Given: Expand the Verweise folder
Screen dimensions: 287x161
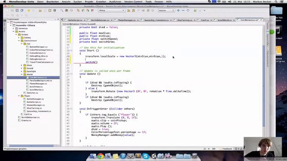Looking at the screenshot, I should tap(13, 29).
